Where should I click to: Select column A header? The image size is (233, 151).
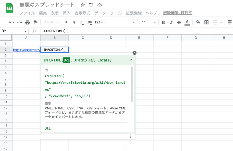click(26, 38)
